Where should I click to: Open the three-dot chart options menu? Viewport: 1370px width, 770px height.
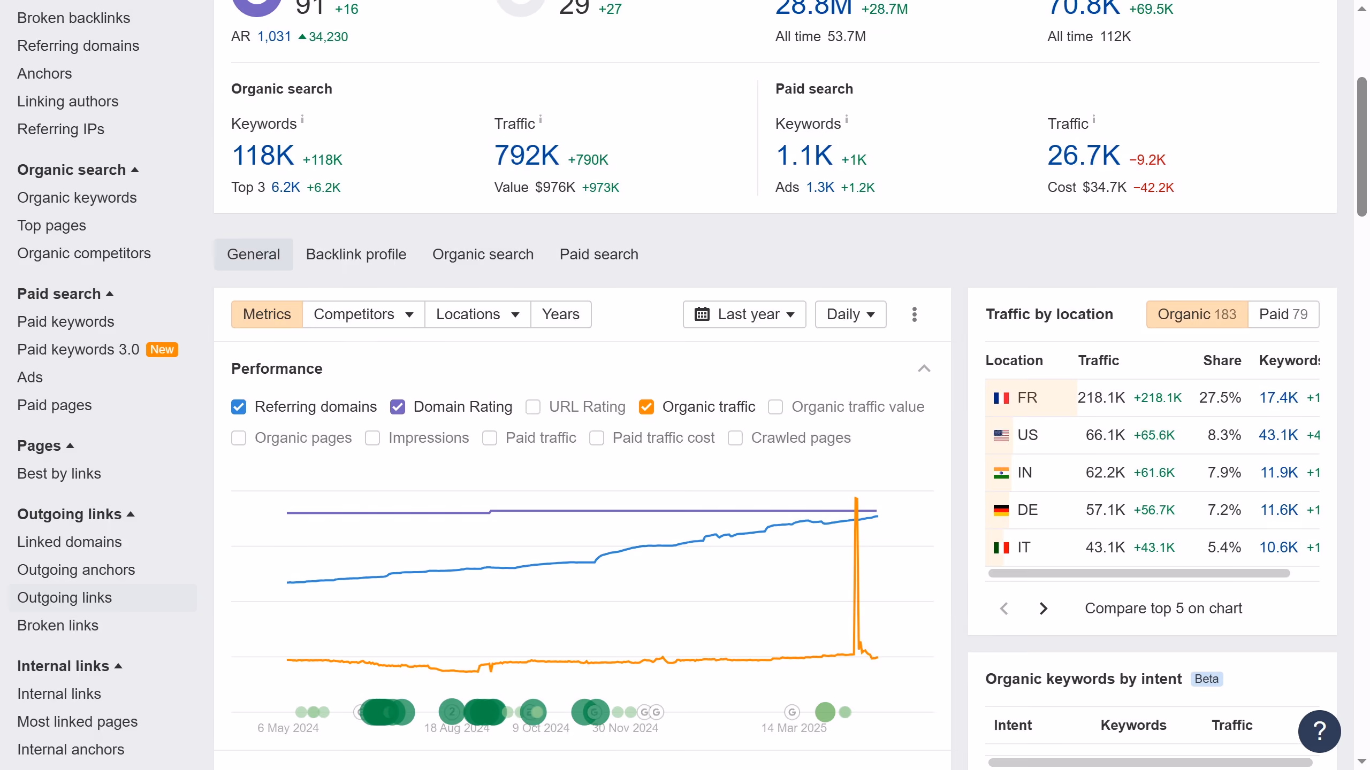pos(914,314)
